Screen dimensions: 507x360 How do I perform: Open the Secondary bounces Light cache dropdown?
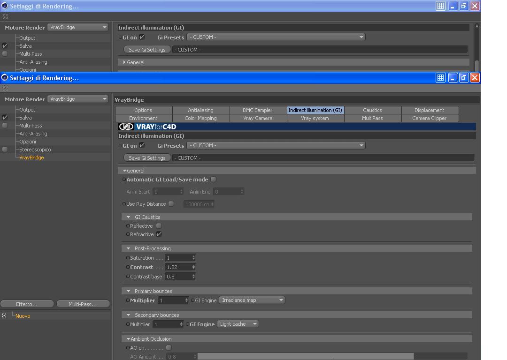pos(238,324)
